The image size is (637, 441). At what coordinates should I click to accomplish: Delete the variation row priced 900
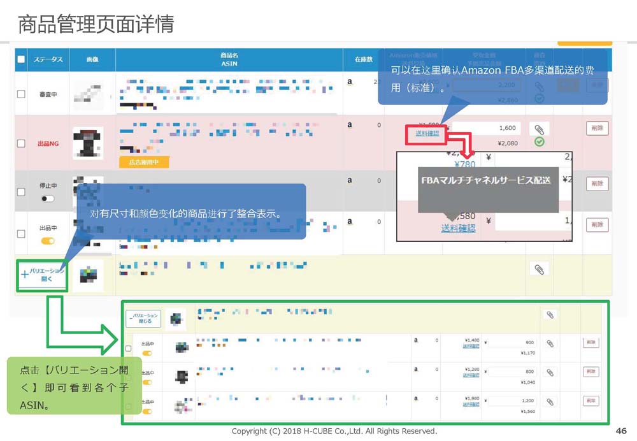point(590,343)
